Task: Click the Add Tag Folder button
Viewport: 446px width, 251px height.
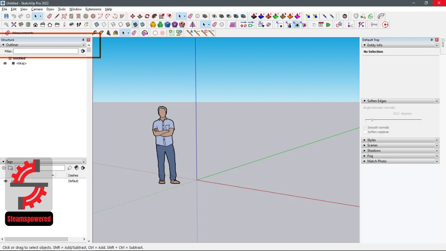Action: coord(10,168)
